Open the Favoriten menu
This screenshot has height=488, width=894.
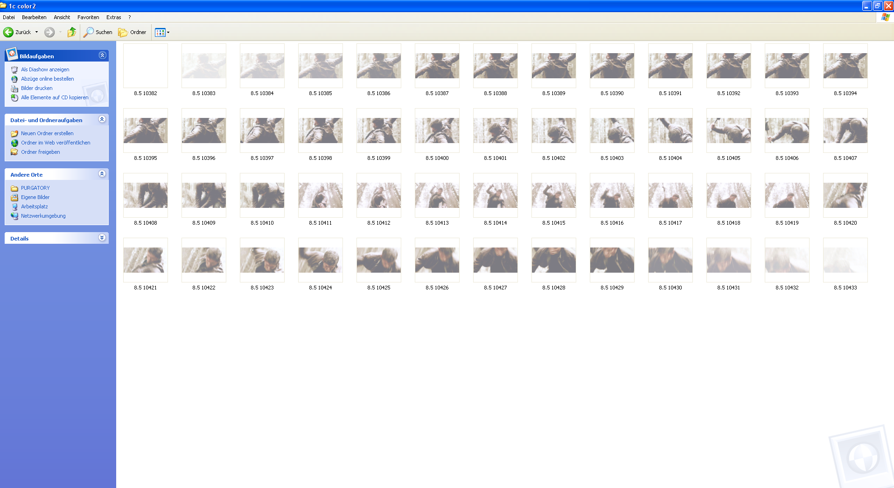88,17
